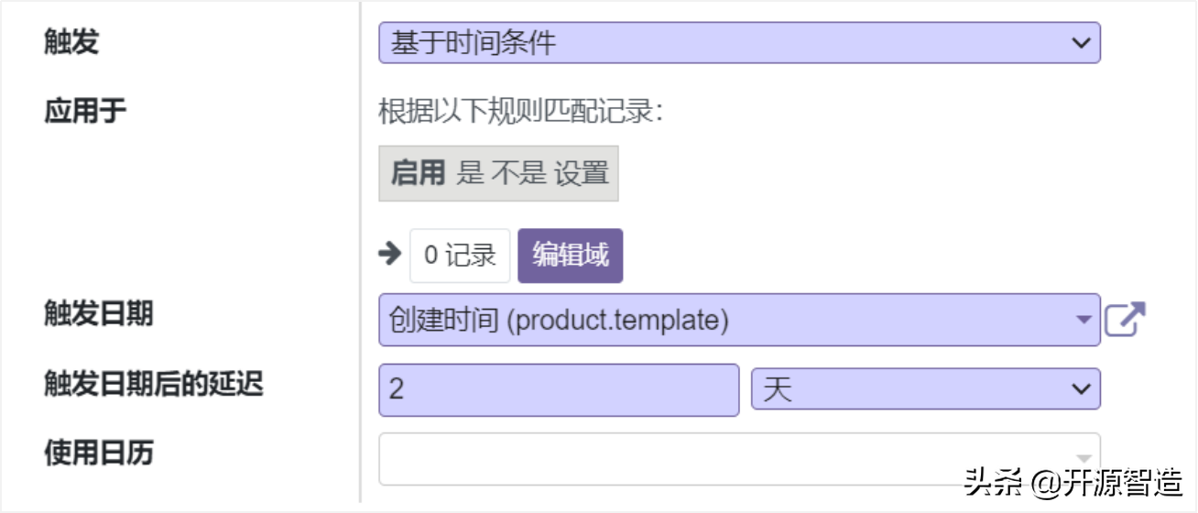This screenshot has height=513, width=1198.
Task: Open the 天 time unit dropdown
Action: [x=925, y=390]
